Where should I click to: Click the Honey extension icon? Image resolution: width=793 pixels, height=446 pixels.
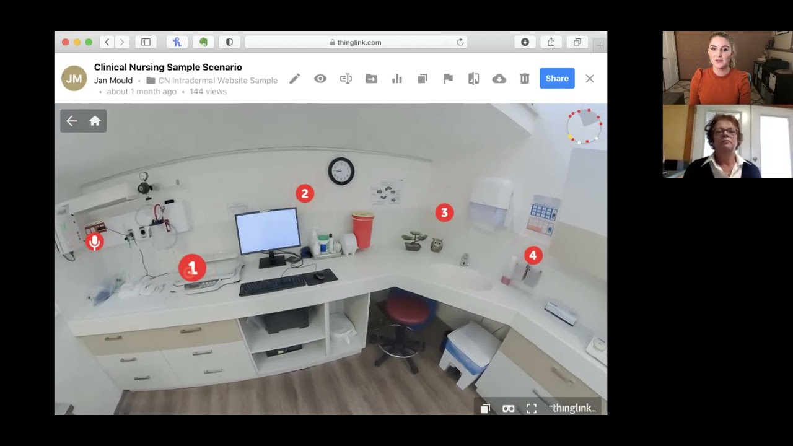(x=177, y=42)
